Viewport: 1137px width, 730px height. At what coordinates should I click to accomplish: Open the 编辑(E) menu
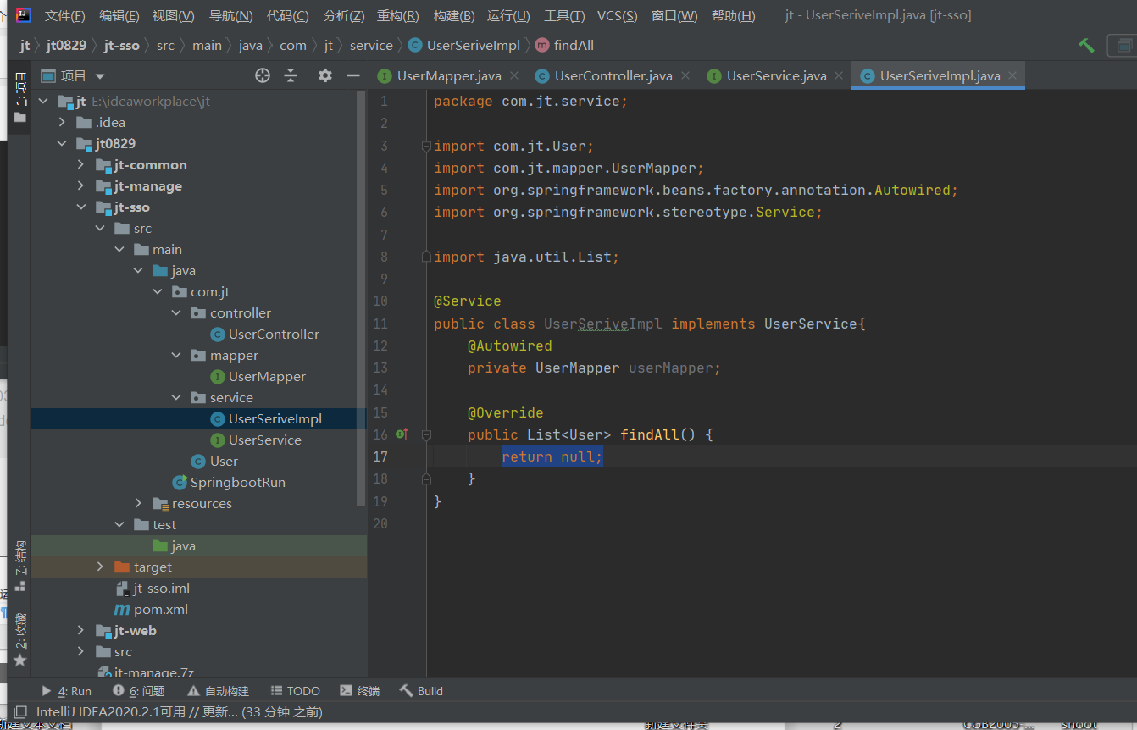pos(119,16)
